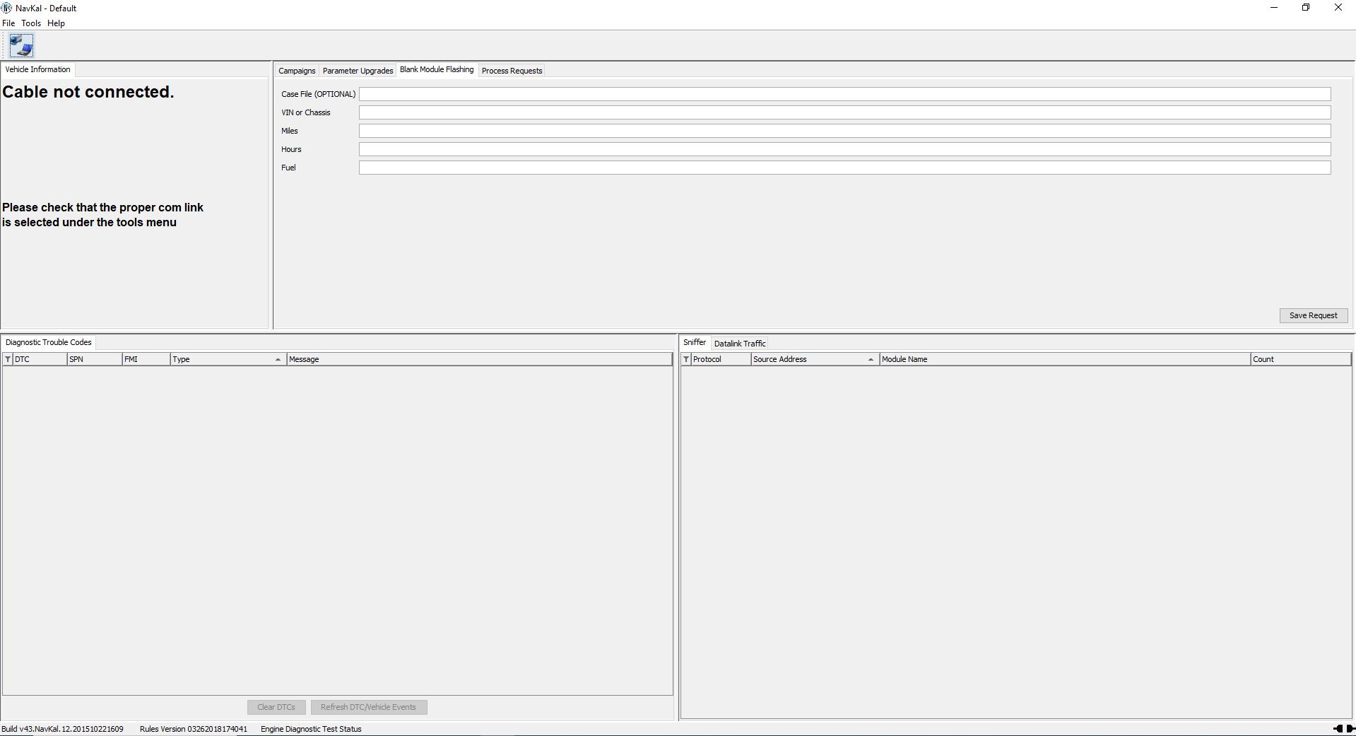Click the DTC table filter funnel icon

tap(8, 359)
